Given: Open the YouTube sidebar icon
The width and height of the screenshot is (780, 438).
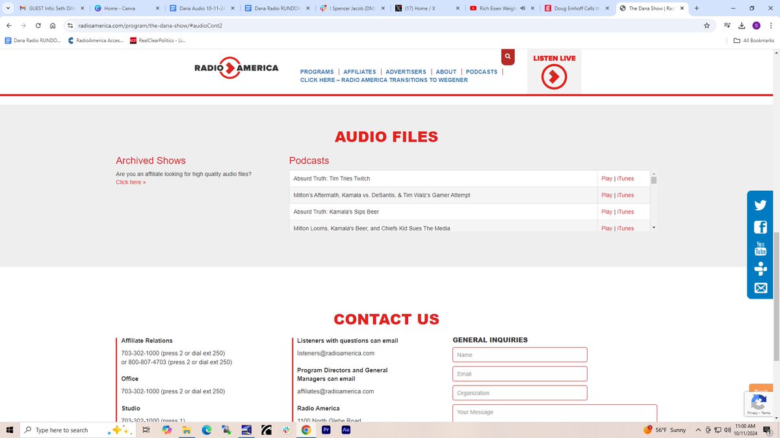Looking at the screenshot, I should [760, 248].
